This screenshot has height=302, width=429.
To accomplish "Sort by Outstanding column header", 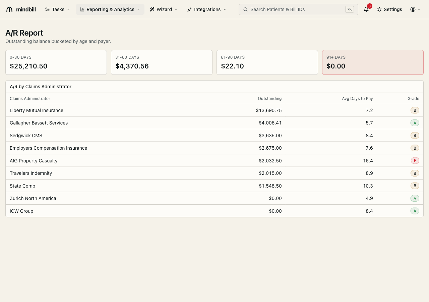I will coord(270,99).
